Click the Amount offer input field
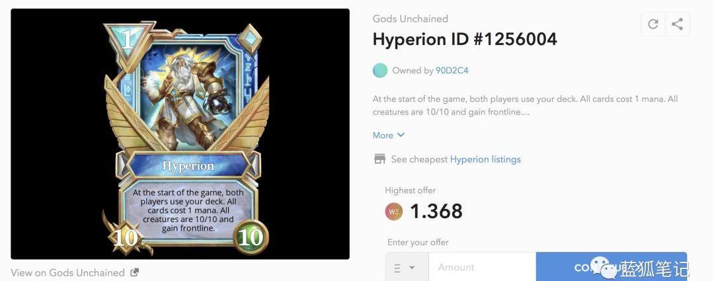714x281 pixels. [482, 267]
